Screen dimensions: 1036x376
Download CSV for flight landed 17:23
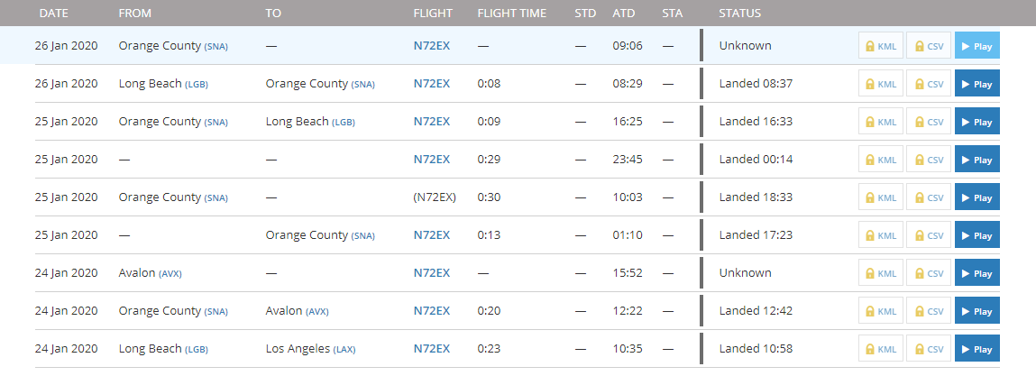(929, 235)
